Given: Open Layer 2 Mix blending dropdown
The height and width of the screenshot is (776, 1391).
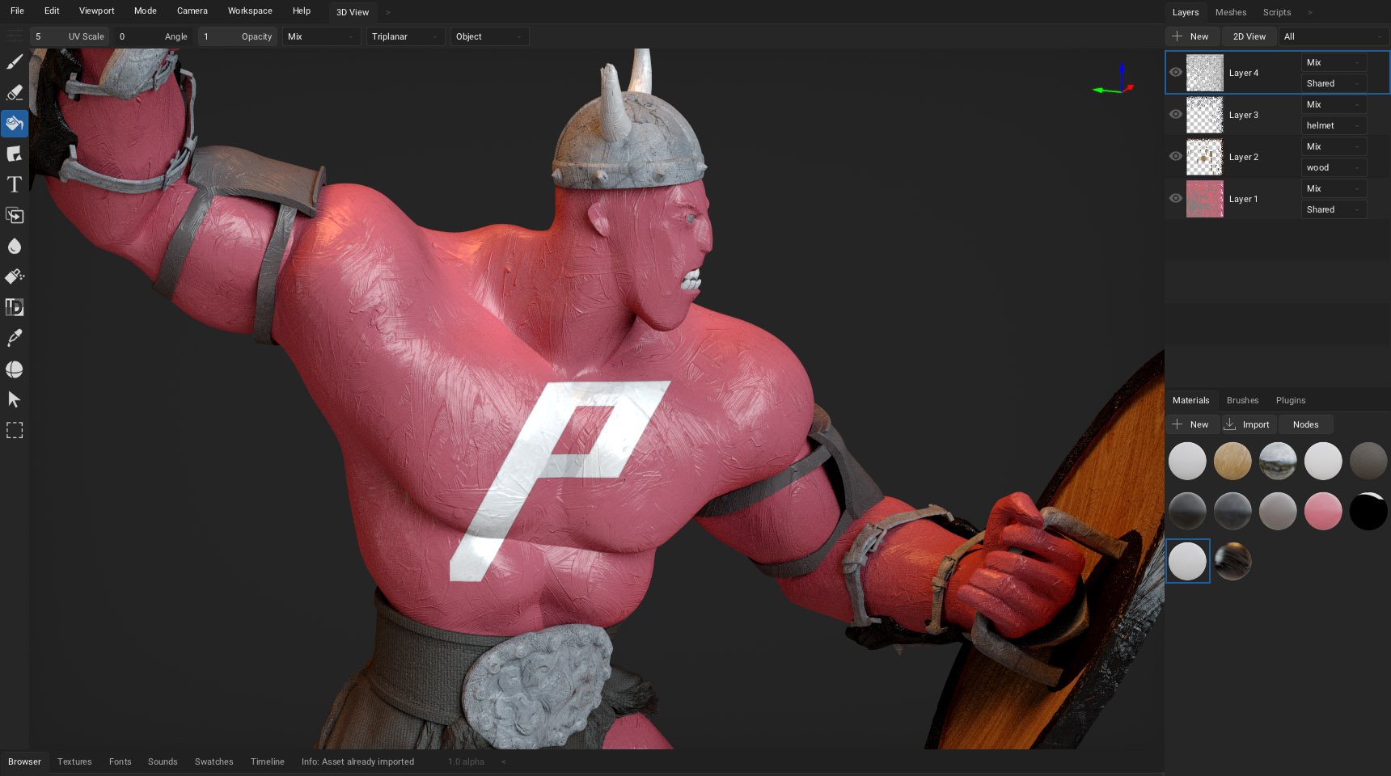Looking at the screenshot, I should point(1334,146).
